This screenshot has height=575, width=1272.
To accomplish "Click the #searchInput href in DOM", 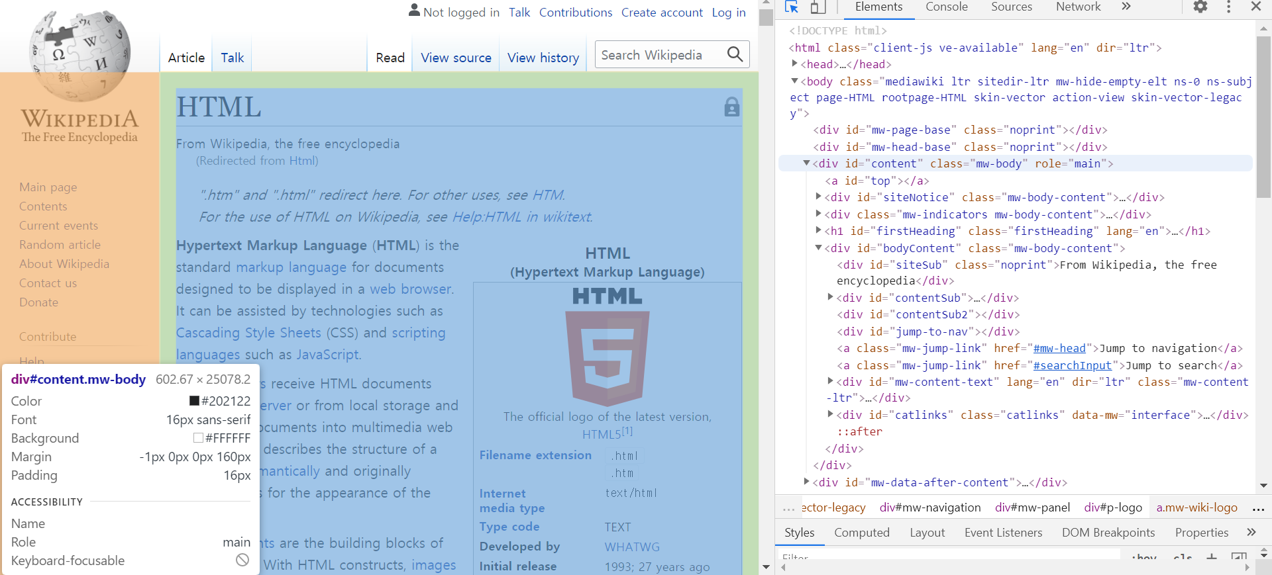I will pos(1072,365).
